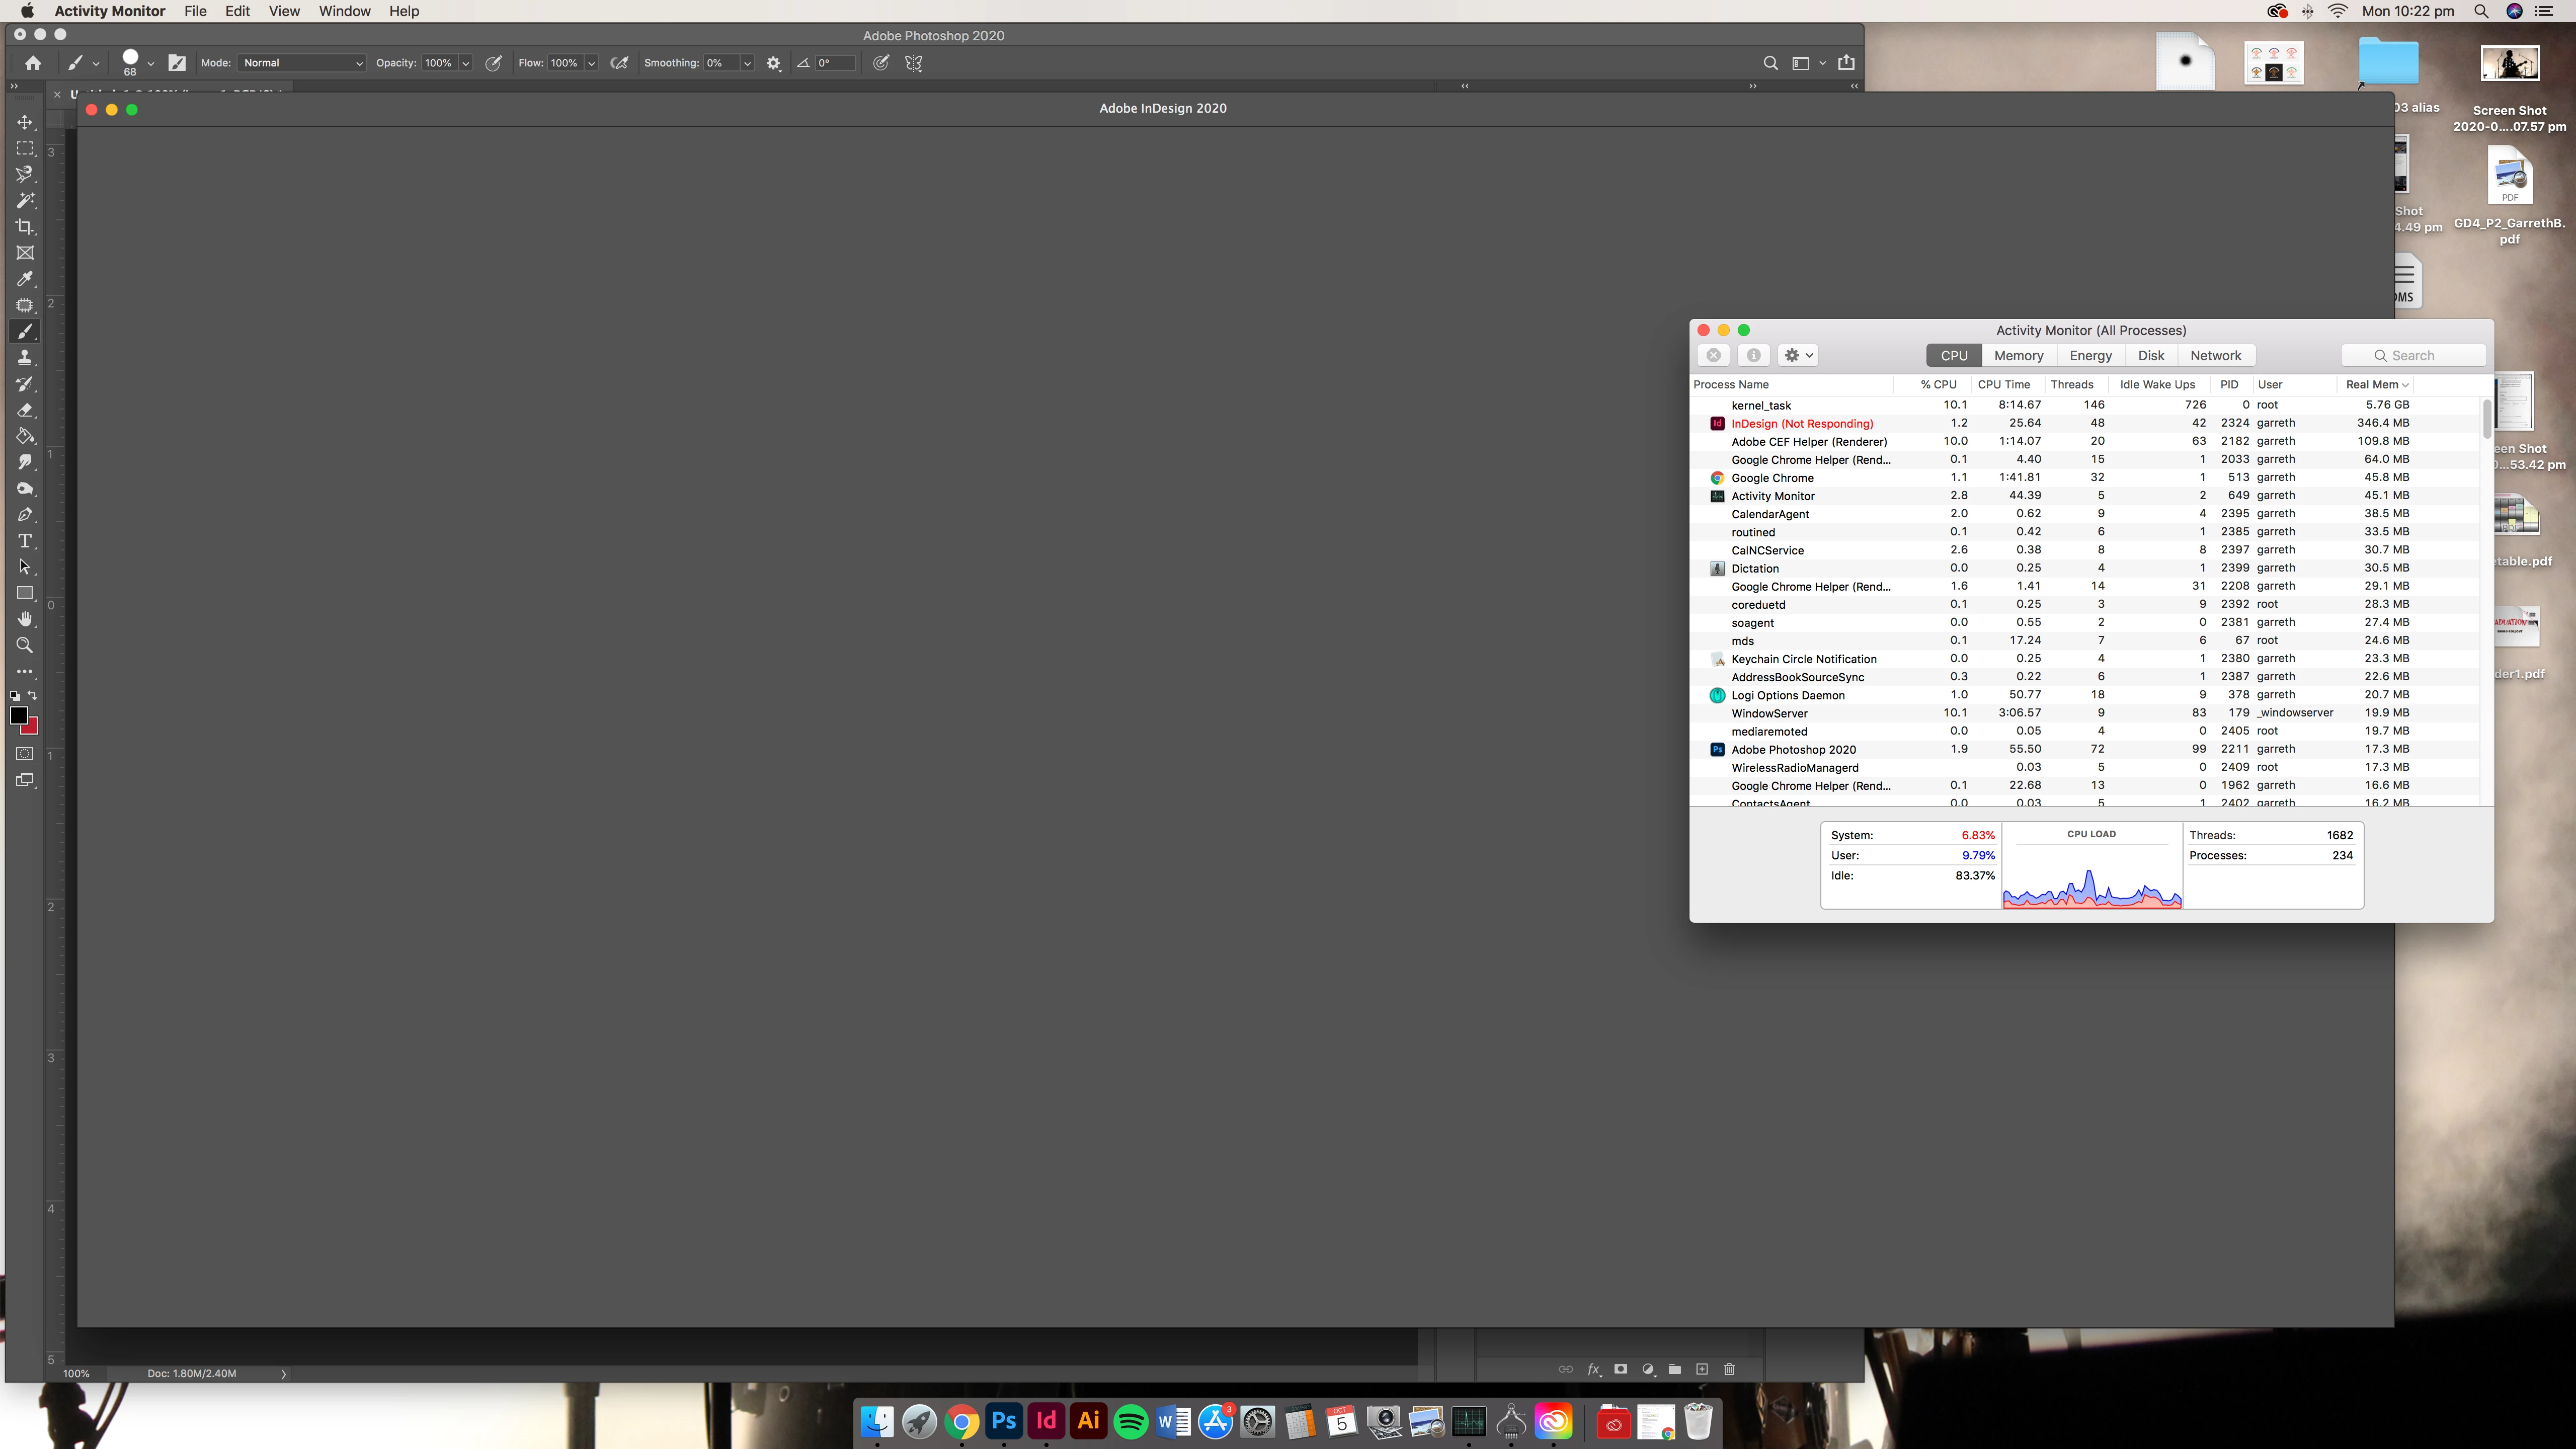Viewport: 2576px width, 1449px height.
Task: Toggle Quick Mask mode
Action: [x=25, y=754]
